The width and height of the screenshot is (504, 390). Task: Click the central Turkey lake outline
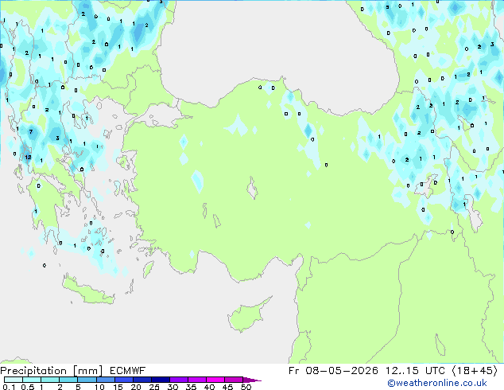(x=252, y=188)
